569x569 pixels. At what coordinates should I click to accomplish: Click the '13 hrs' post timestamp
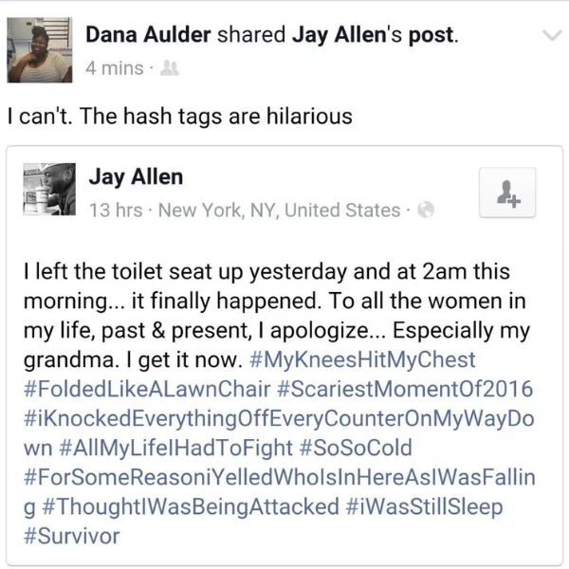coord(116,211)
